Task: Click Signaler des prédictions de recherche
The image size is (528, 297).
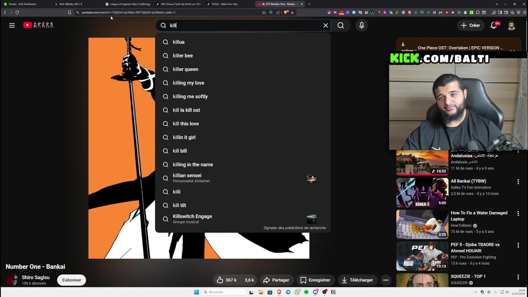Action: click(x=295, y=228)
